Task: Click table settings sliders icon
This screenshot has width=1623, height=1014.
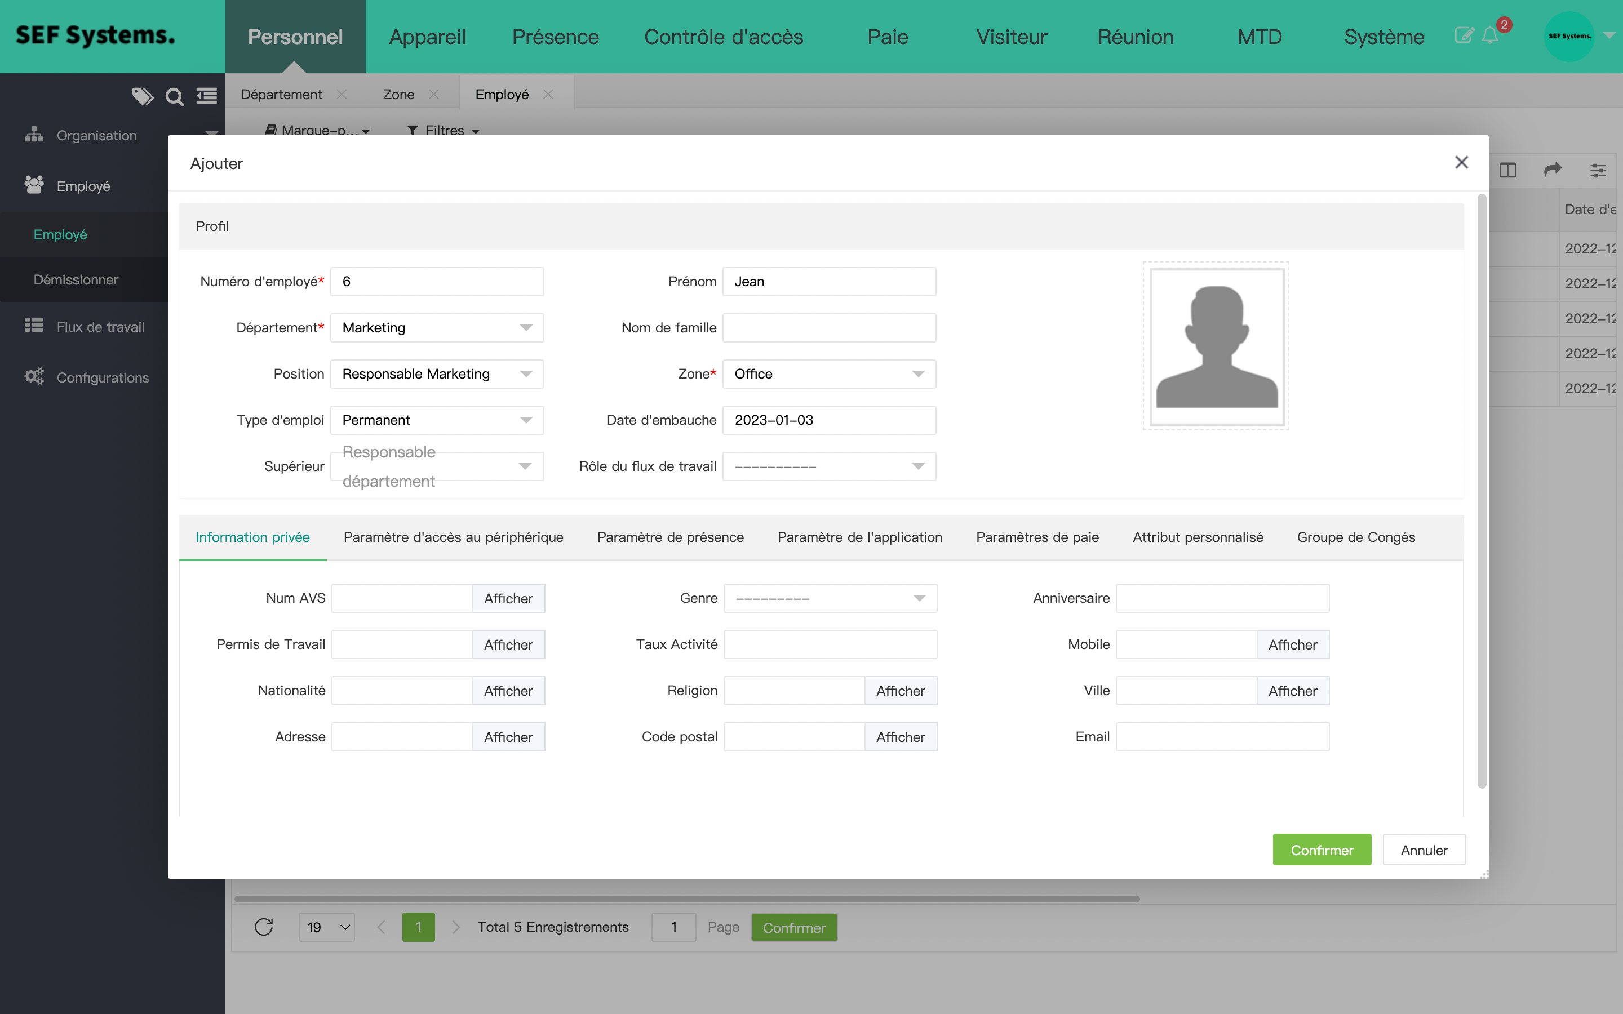Action: point(1598,170)
